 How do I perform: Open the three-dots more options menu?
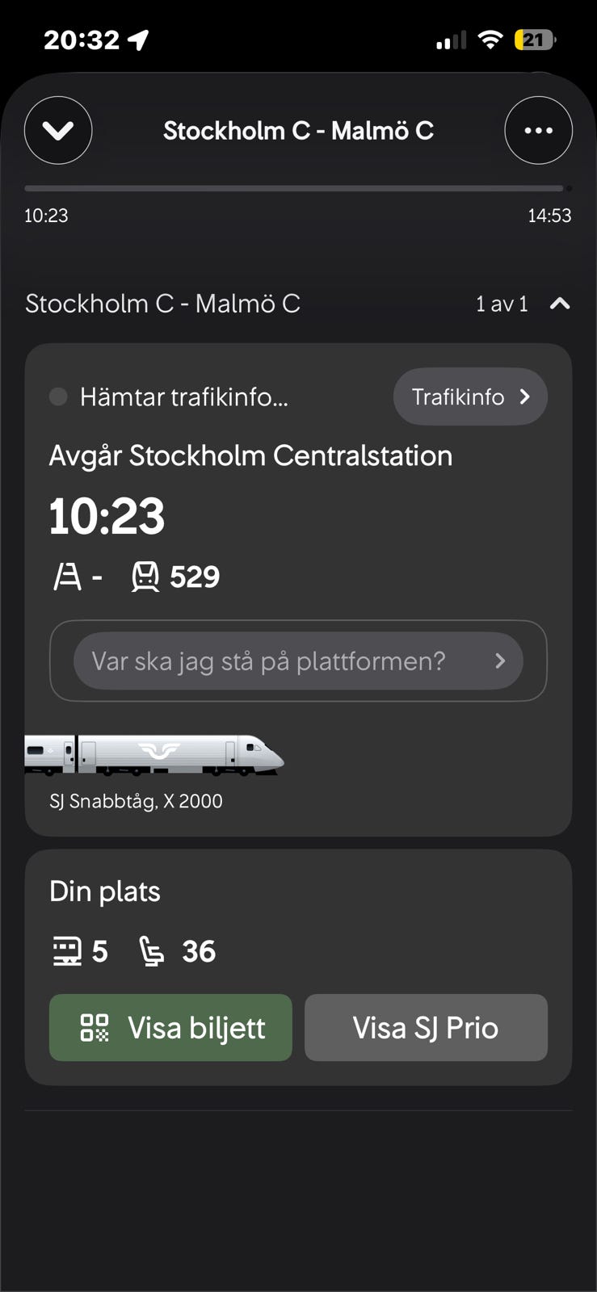(x=538, y=130)
